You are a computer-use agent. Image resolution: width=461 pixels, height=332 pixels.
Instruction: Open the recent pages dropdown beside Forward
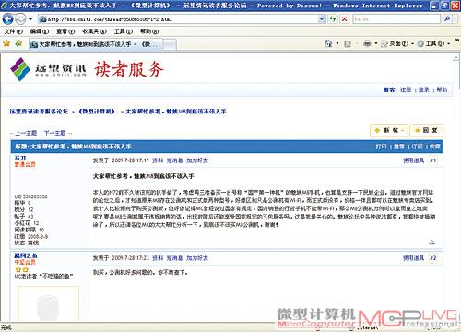point(30,19)
